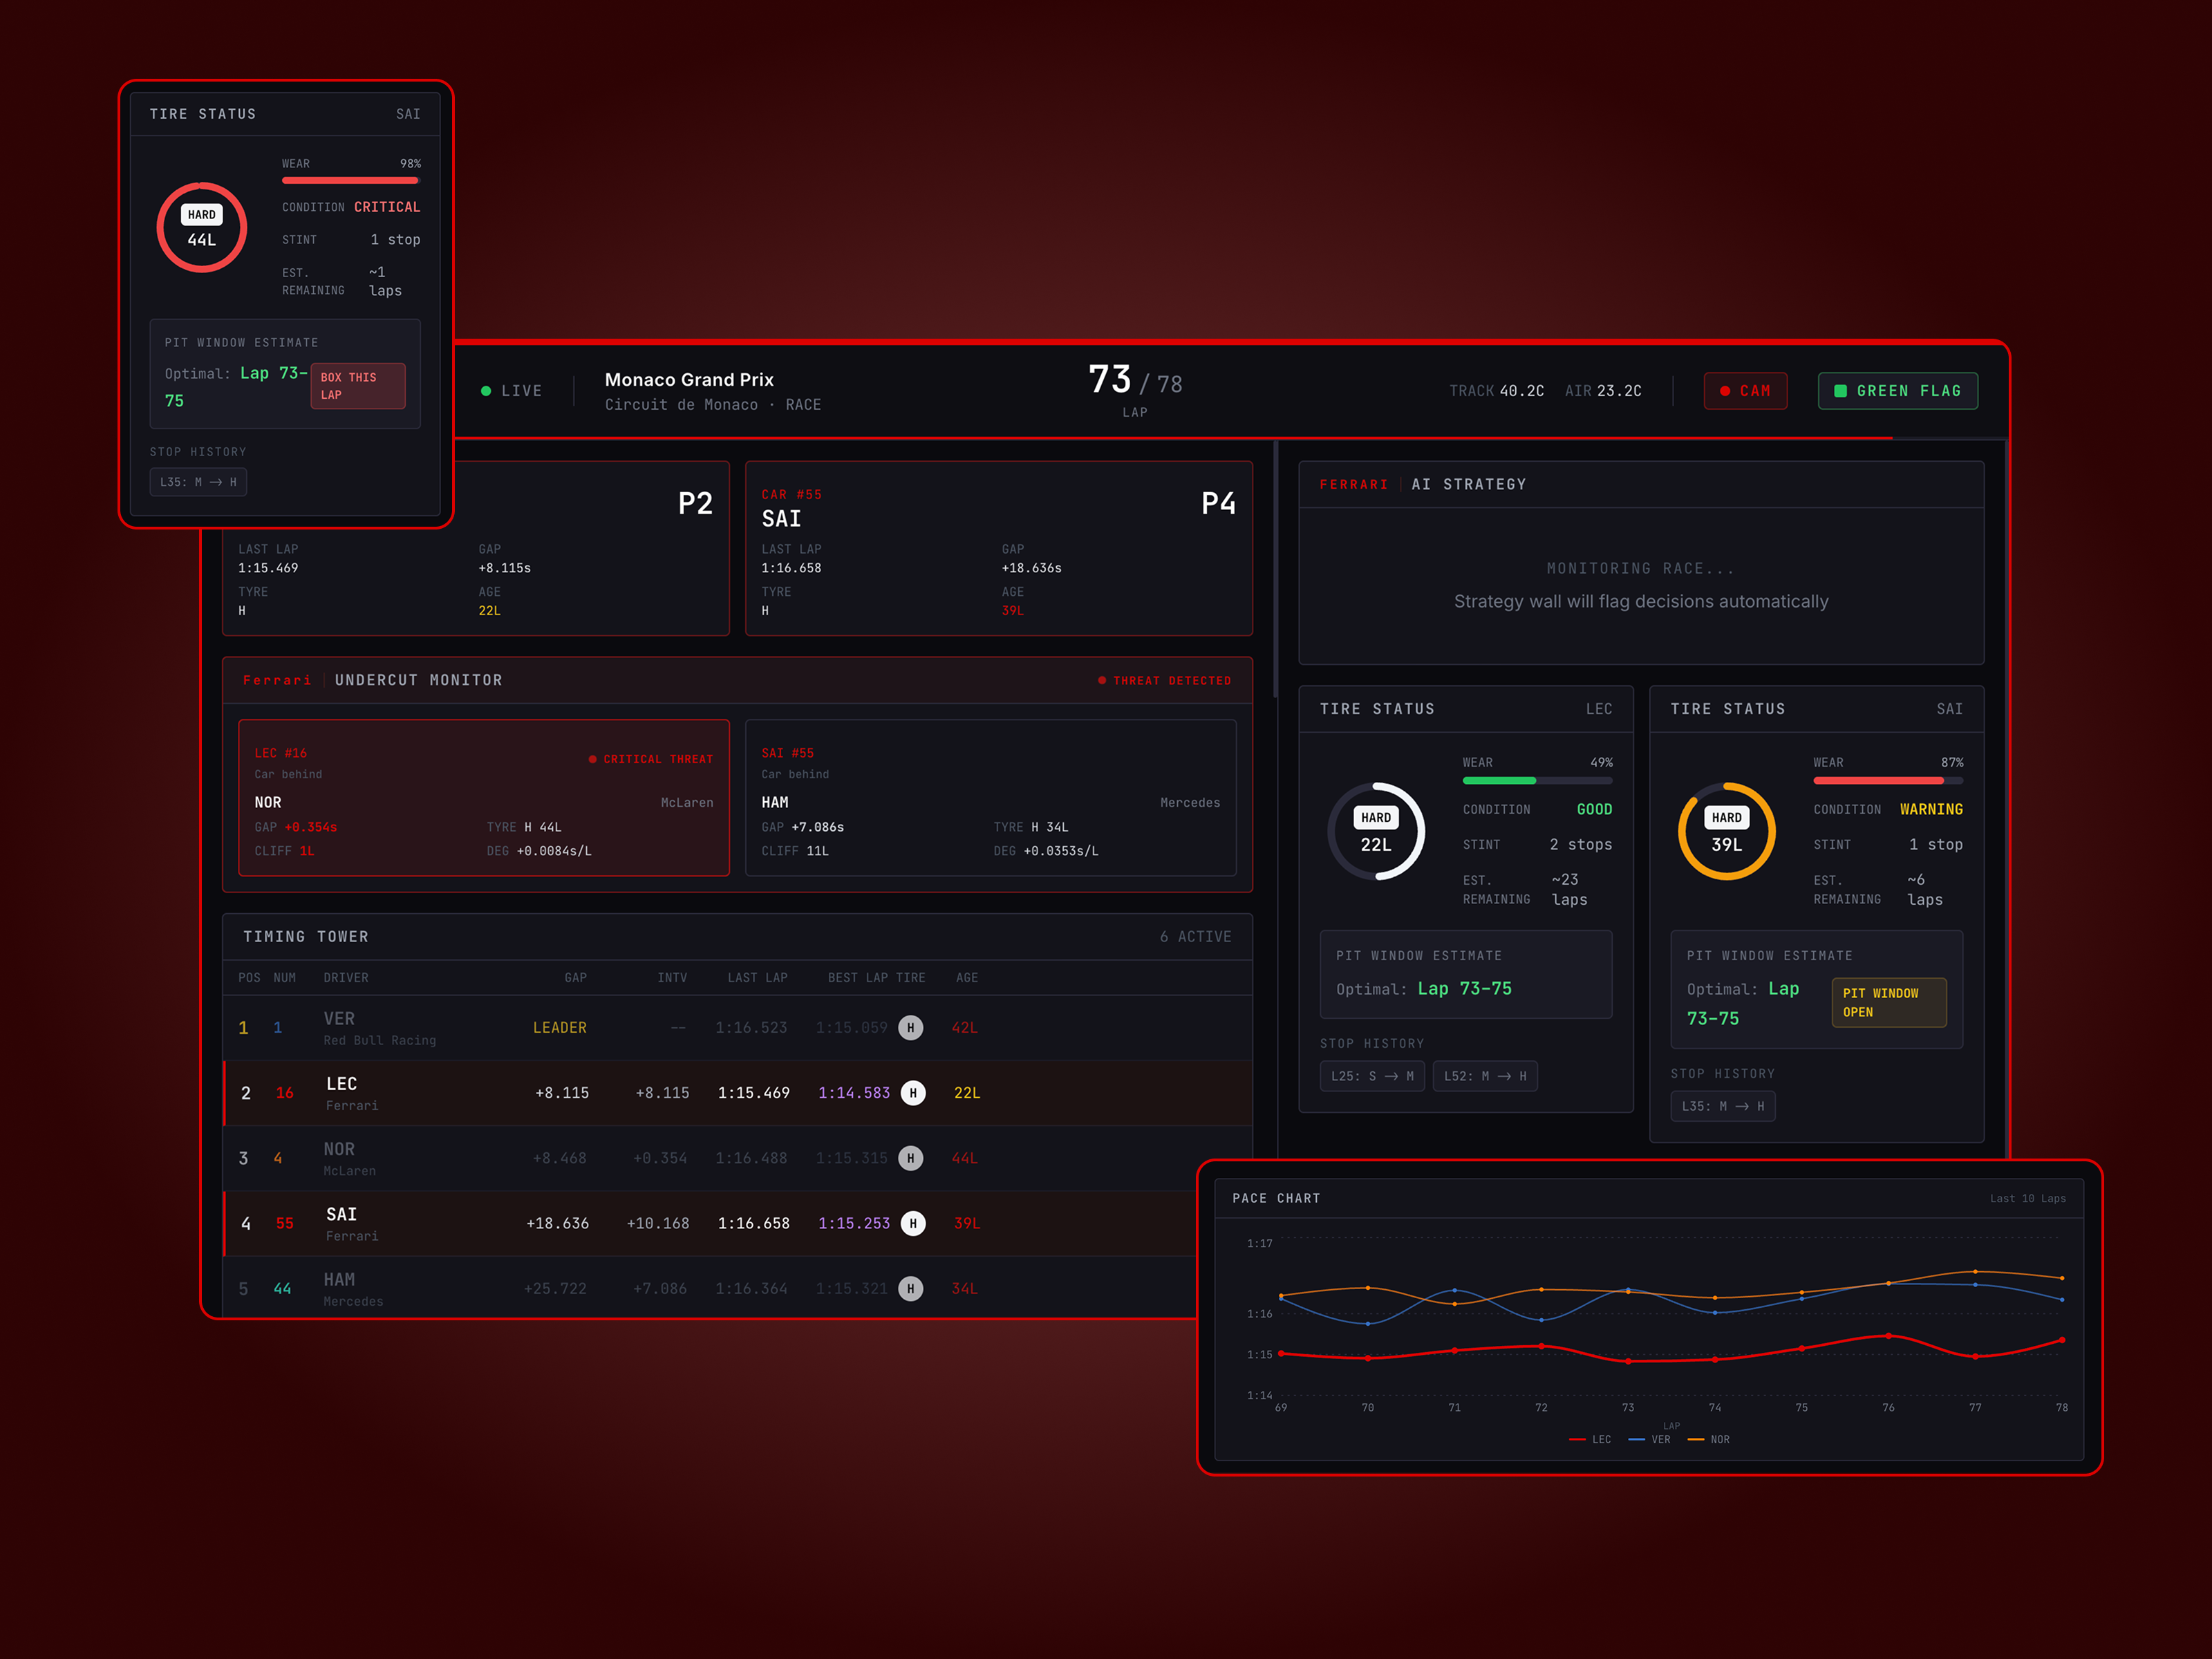Open the SAI #55 undercut monitor card

pyautogui.click(x=991, y=797)
